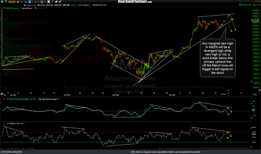Click the horizontal scrollbar at the bottom

click(204, 148)
